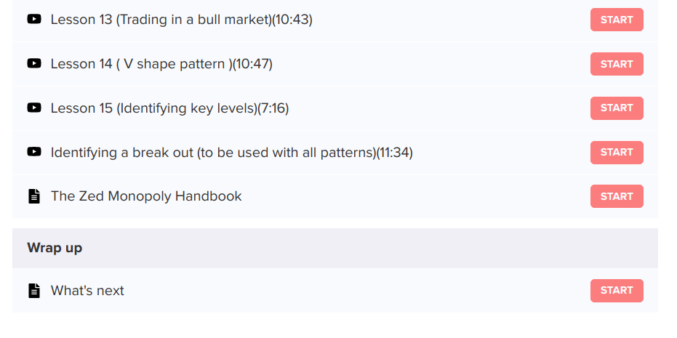Click the video icon beside Lesson 14
This screenshot has height=338, width=677.
(33, 64)
